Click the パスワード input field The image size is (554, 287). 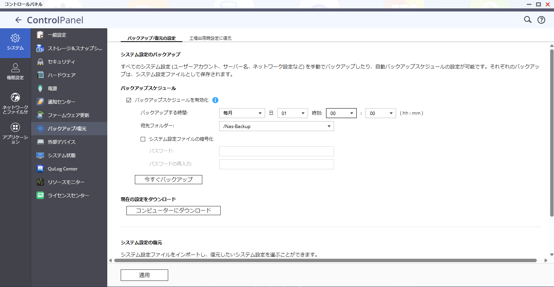276,151
